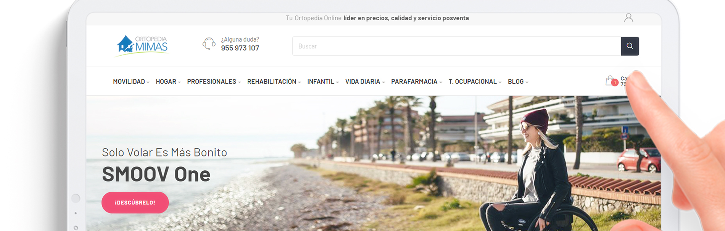The image size is (725, 231).
Task: Click the phone number 955 973 107
Action: pyautogui.click(x=240, y=48)
